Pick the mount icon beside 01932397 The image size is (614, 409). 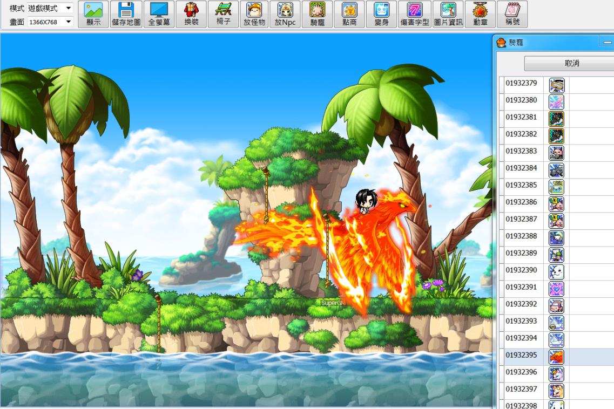556,391
